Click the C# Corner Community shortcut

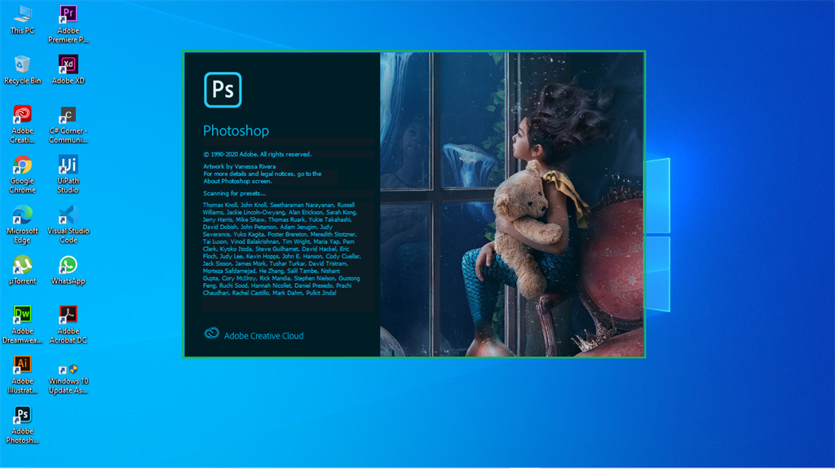click(68, 125)
